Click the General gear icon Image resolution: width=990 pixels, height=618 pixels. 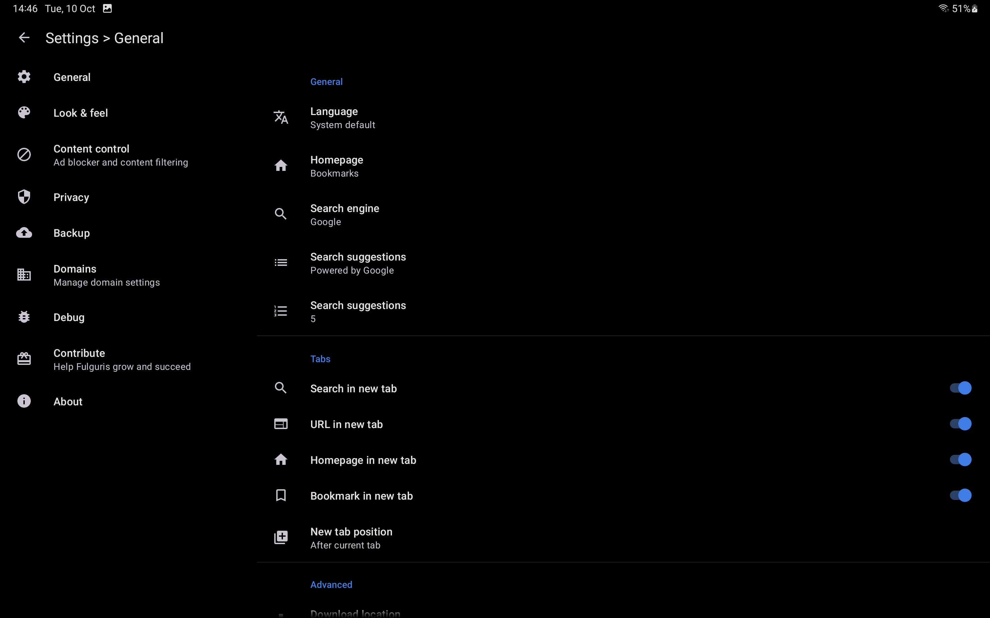tap(24, 77)
